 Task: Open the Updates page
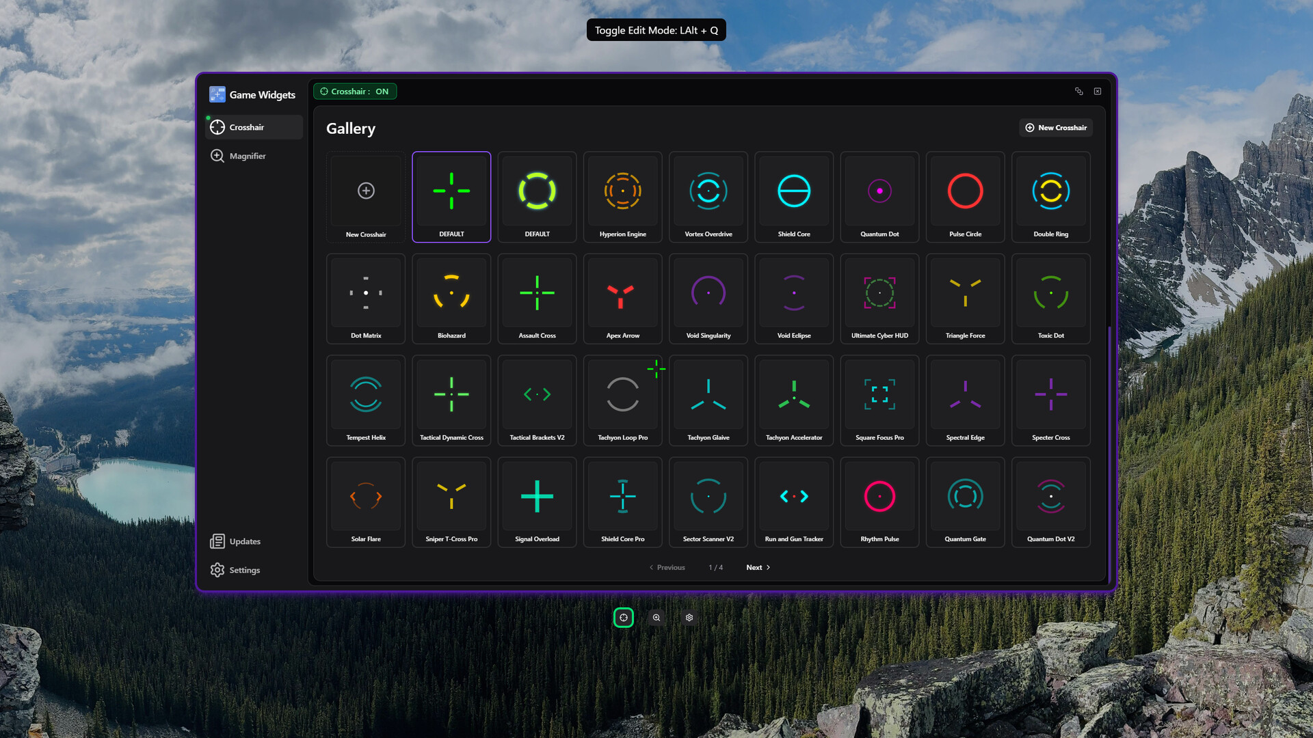(x=254, y=541)
